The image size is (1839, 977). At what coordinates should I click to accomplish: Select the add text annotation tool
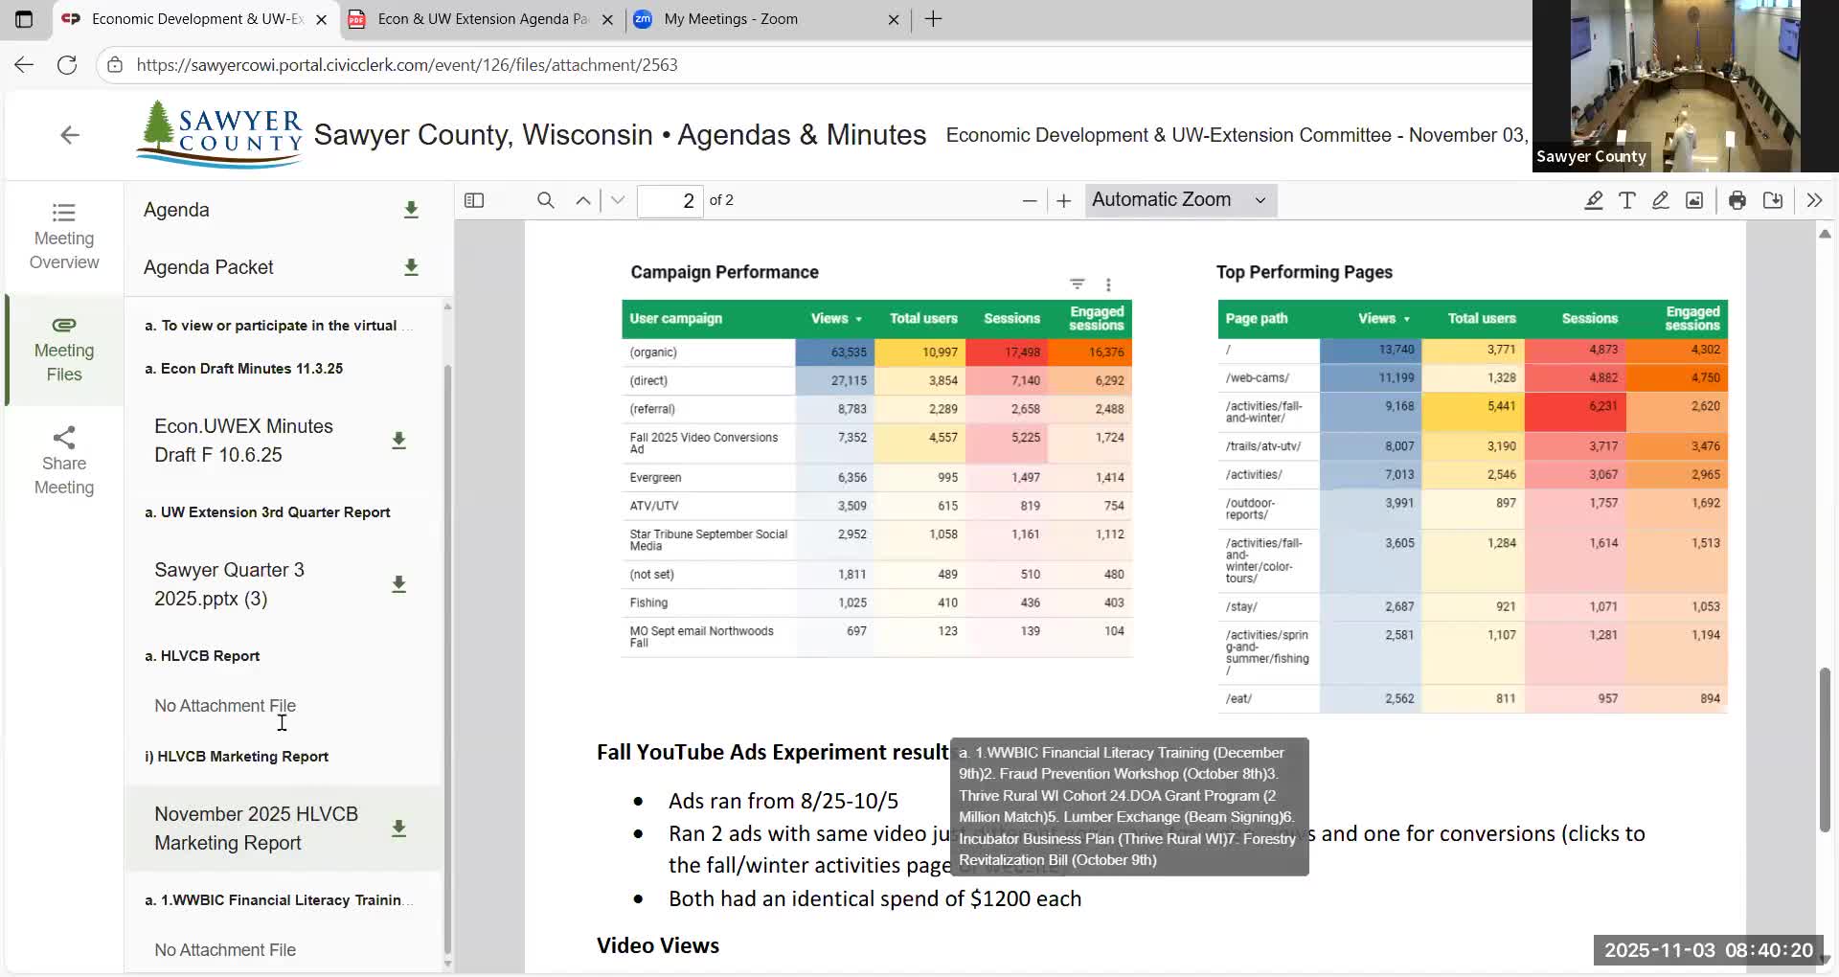(x=1626, y=200)
